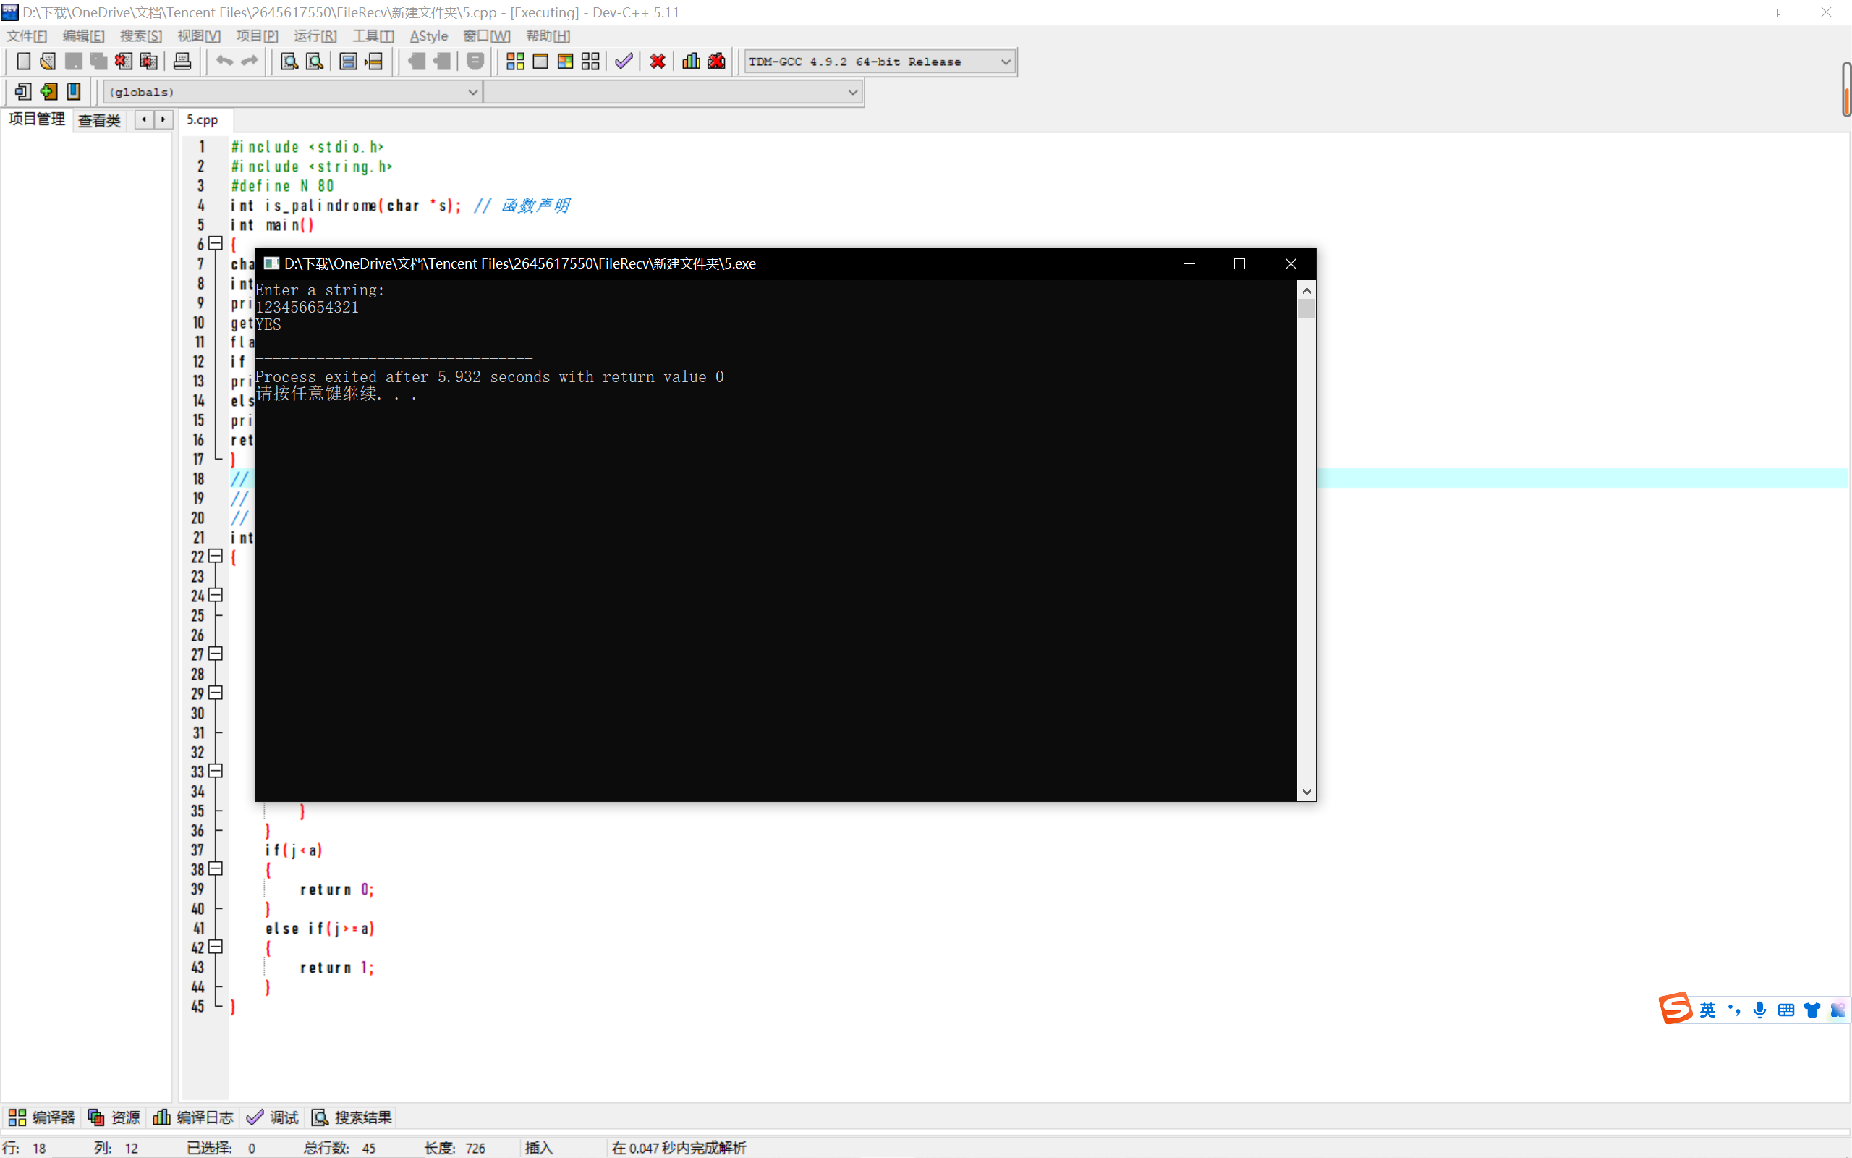The image size is (1852, 1158).
Task: Click the Compile & Run colored icon
Action: pos(566,62)
